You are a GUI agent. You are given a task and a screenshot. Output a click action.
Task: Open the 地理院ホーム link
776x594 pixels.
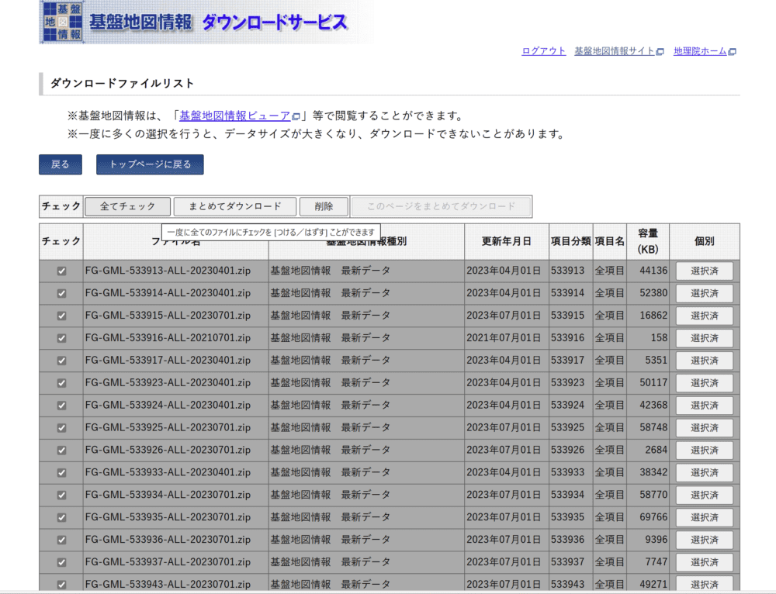coord(705,51)
